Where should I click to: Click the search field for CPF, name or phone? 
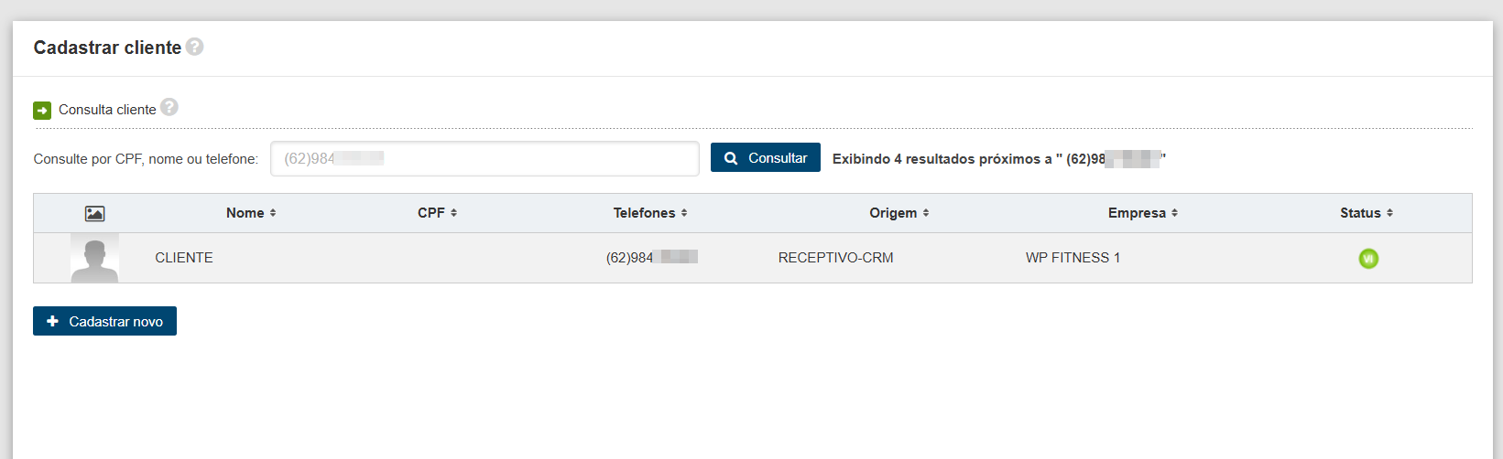485,158
